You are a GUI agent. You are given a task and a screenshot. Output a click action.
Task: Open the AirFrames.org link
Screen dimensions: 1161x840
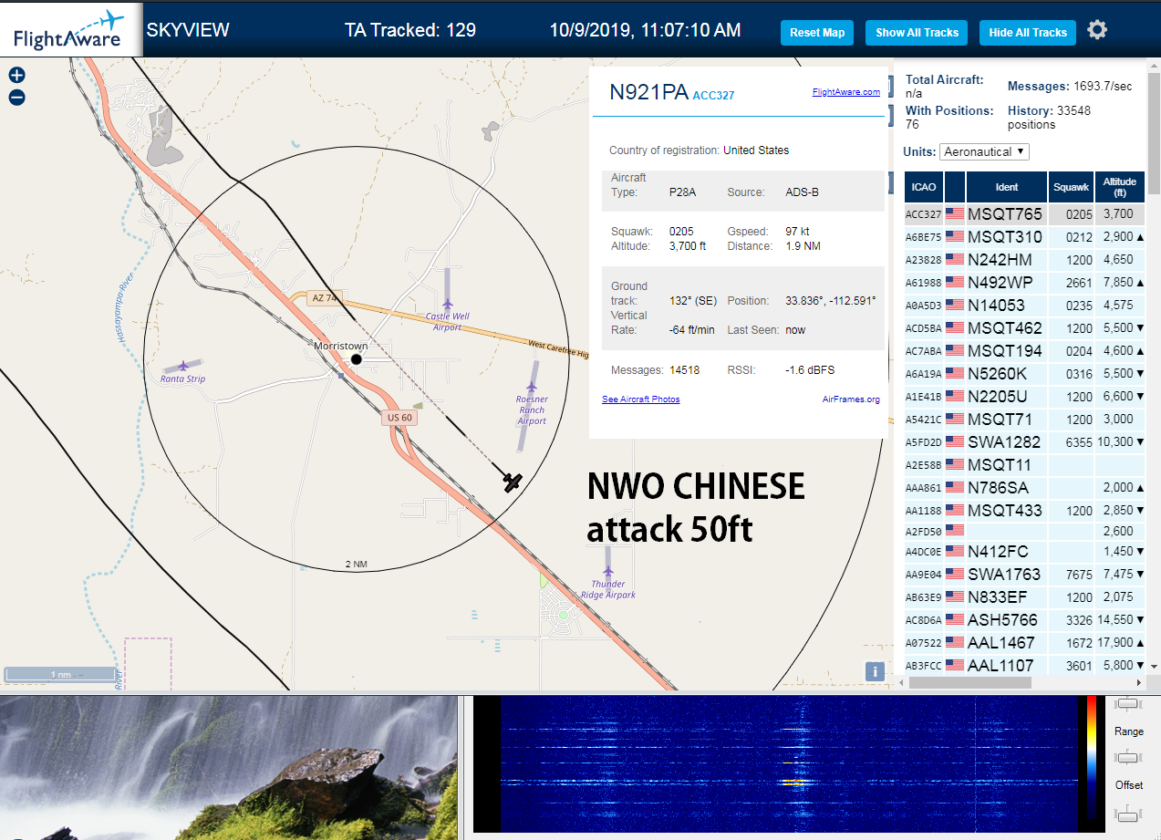[x=851, y=399]
